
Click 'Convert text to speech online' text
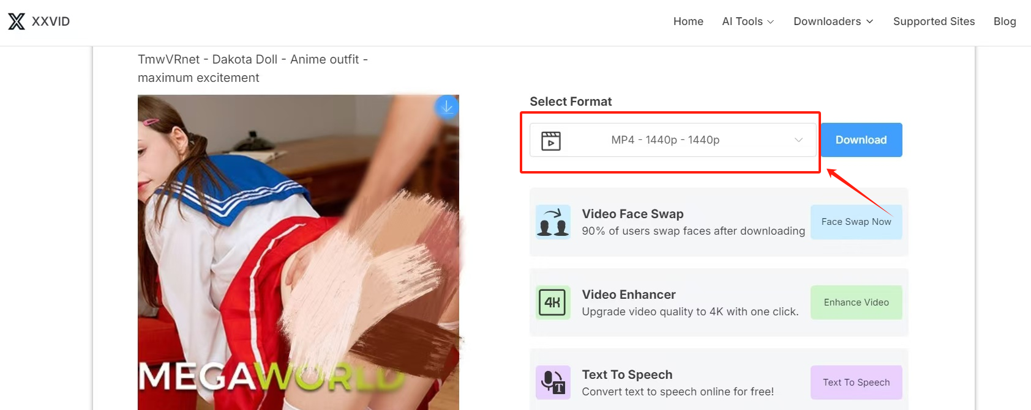pyautogui.click(x=678, y=392)
